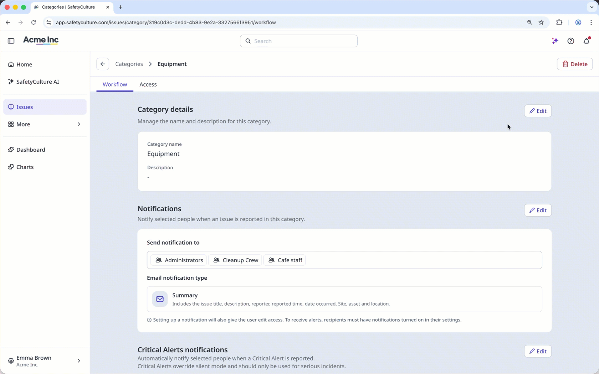Open Charts in sidebar
Image resolution: width=599 pixels, height=374 pixels.
click(x=45, y=167)
